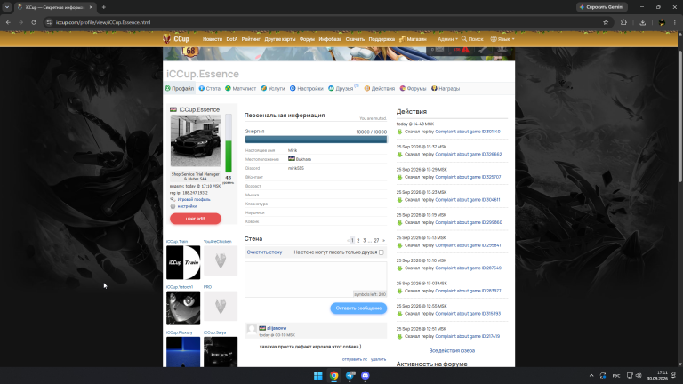The width and height of the screenshot is (683, 384).
Task: Click the gear icon beside sidebar настройки
Action: (x=173, y=206)
